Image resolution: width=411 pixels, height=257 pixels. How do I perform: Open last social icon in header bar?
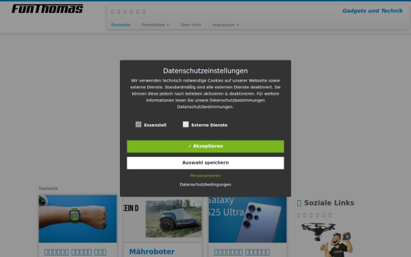click(x=144, y=12)
